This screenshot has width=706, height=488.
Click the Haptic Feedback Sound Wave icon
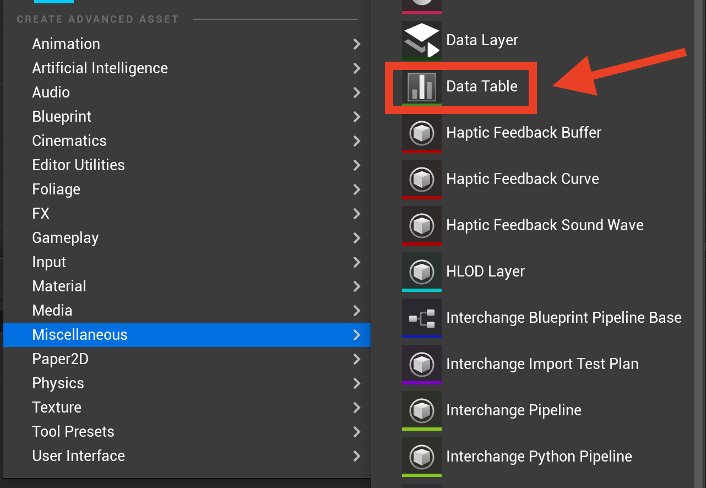422,225
